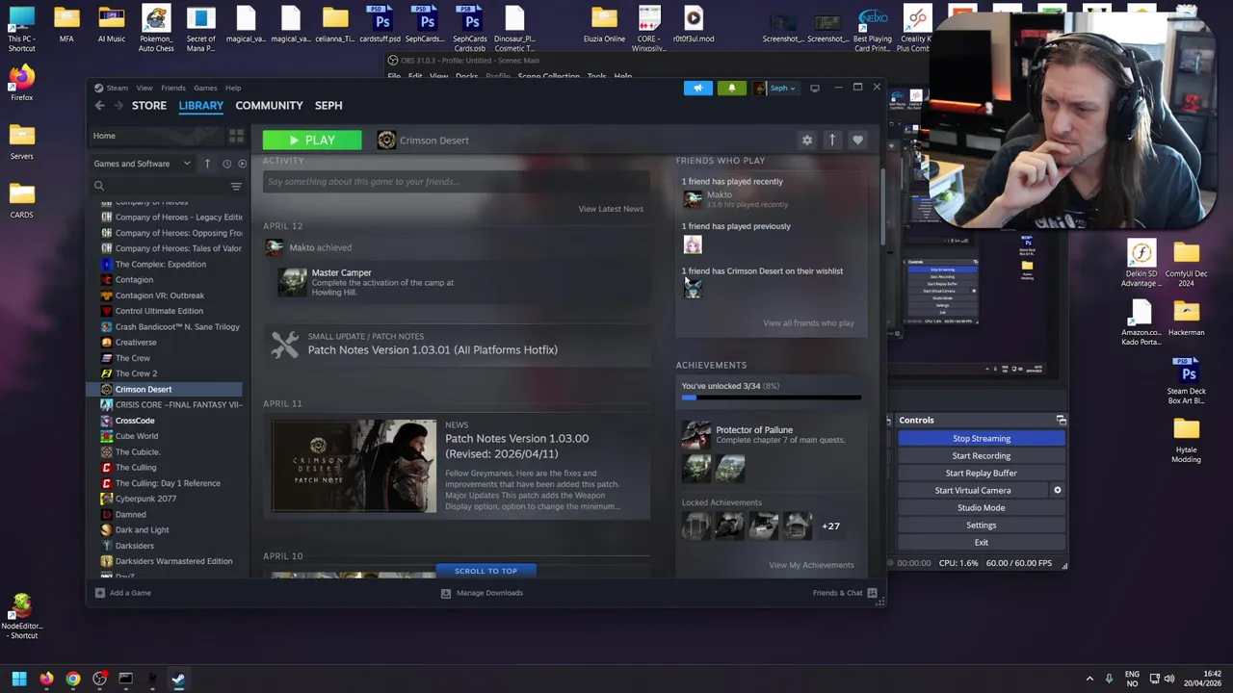Image resolution: width=1233 pixels, height=693 pixels.
Task: Click Start Recording in OBS
Action: (x=982, y=456)
